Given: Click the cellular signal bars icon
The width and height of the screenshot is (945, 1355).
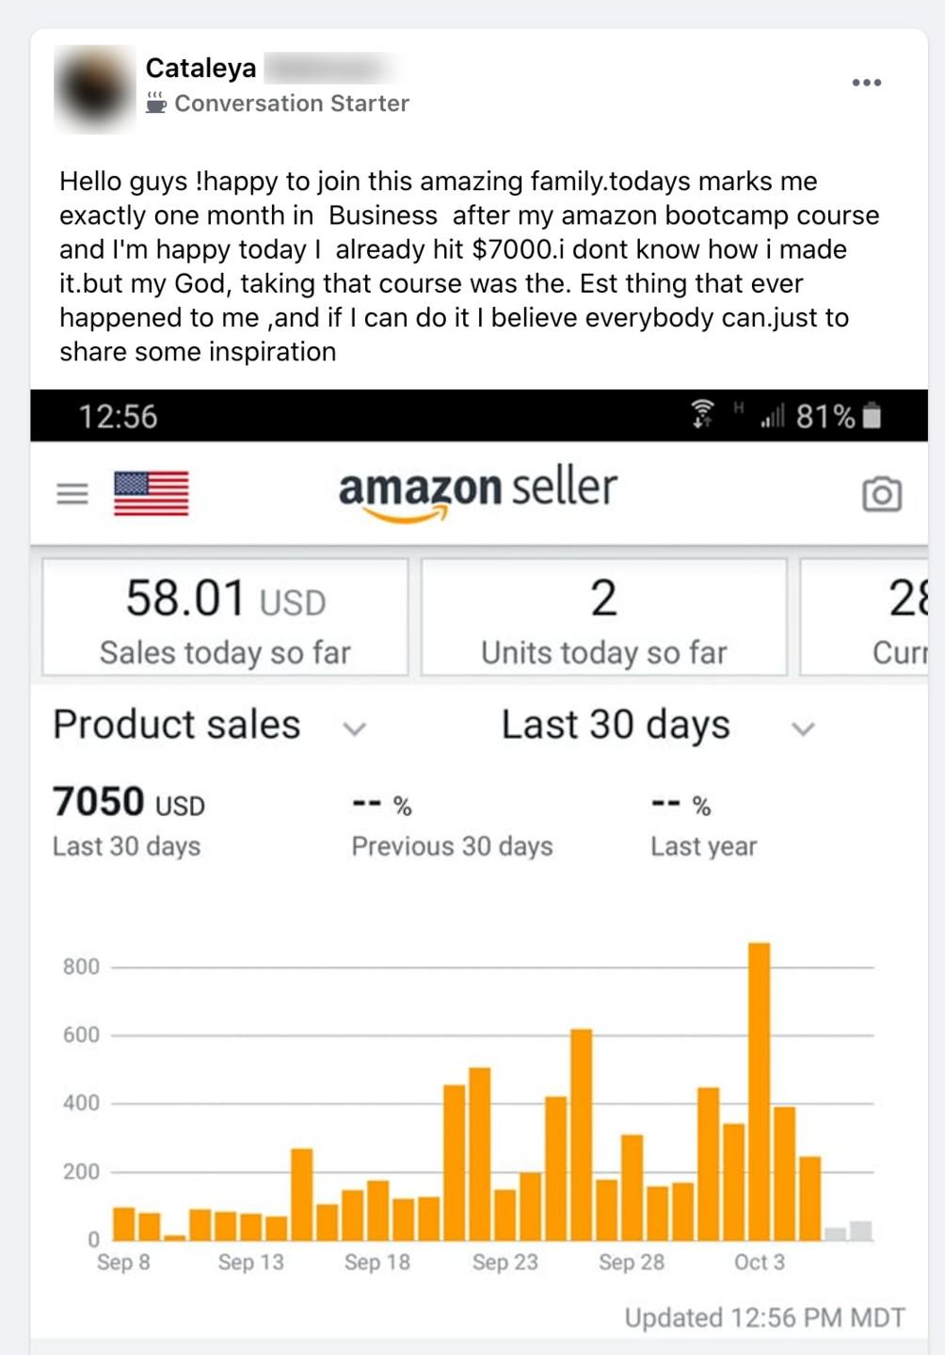Looking at the screenshot, I should pos(773,415).
